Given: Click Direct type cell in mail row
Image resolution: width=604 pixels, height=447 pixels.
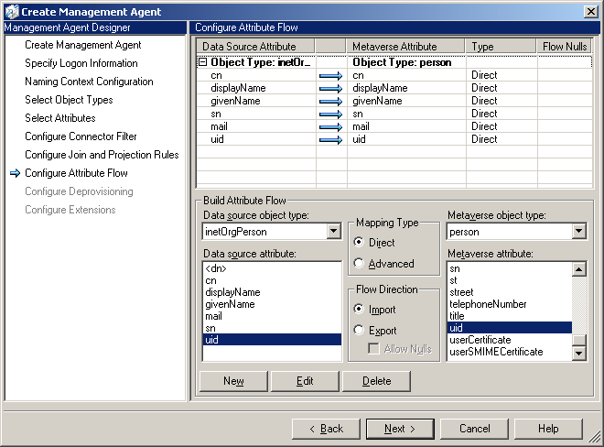Looking at the screenshot, I should pyautogui.click(x=502, y=126).
